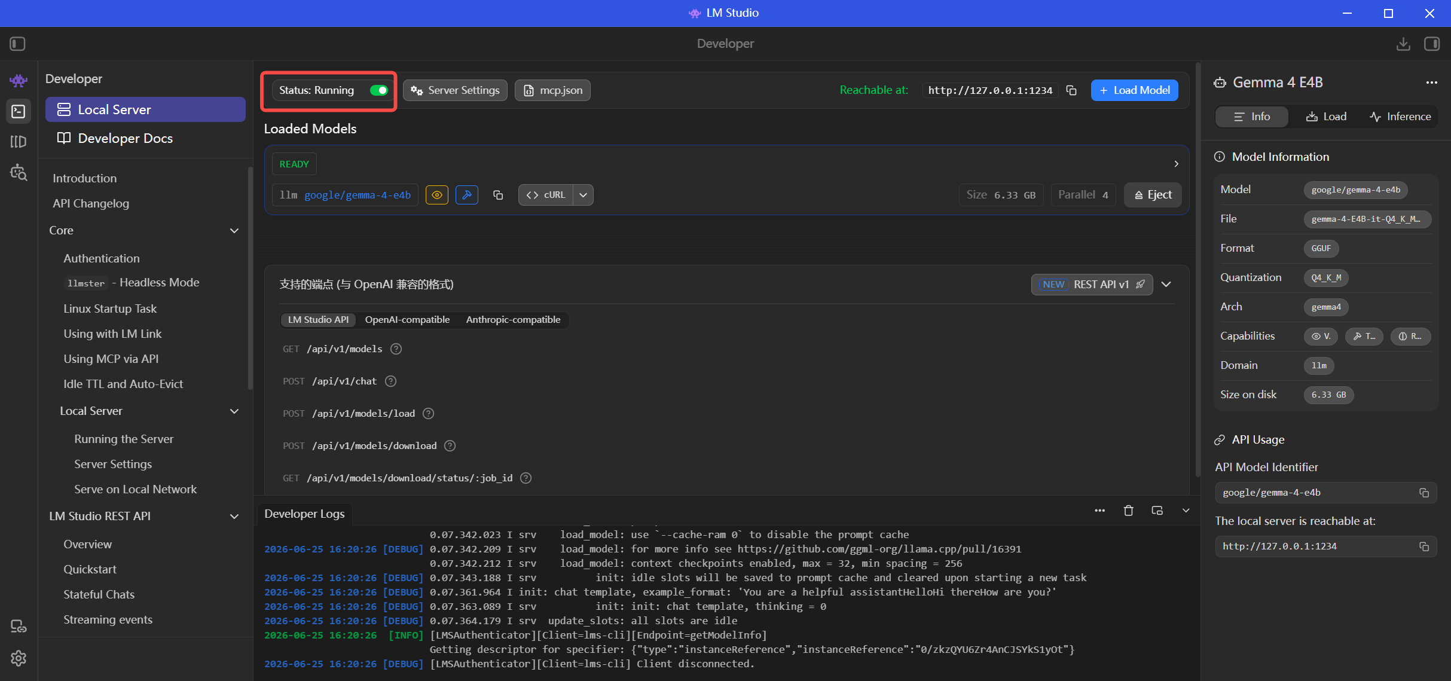Open Developer Logs more options menu
The image size is (1451, 681).
click(1099, 511)
